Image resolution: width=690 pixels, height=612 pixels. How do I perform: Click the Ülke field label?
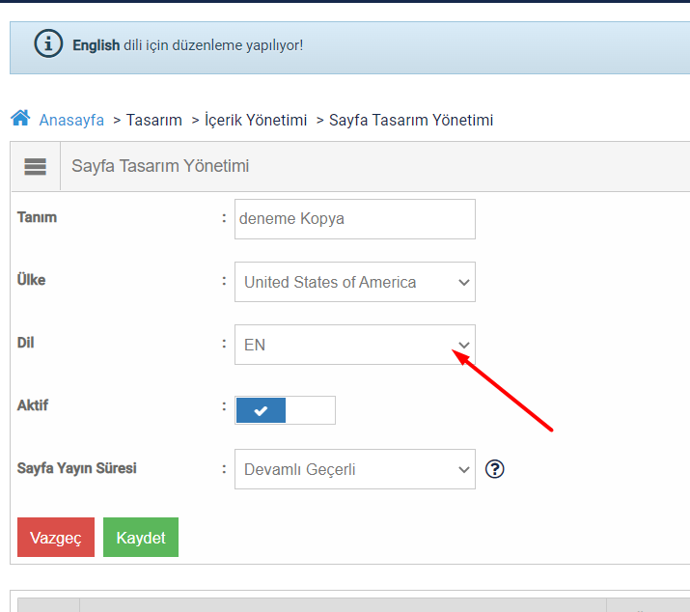(31, 280)
